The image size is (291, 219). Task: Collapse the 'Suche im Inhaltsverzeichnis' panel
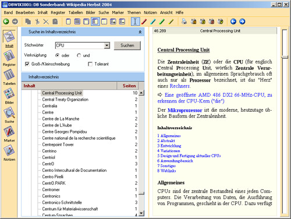140,32
